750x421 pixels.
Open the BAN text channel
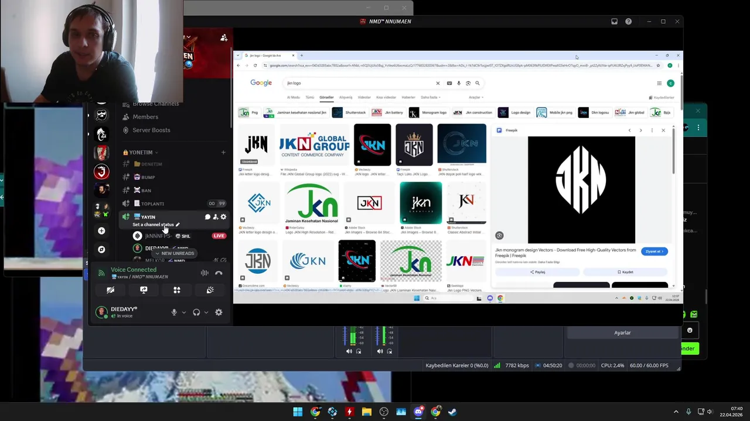coord(173,190)
